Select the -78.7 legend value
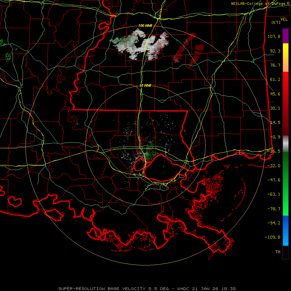 (x=274, y=209)
